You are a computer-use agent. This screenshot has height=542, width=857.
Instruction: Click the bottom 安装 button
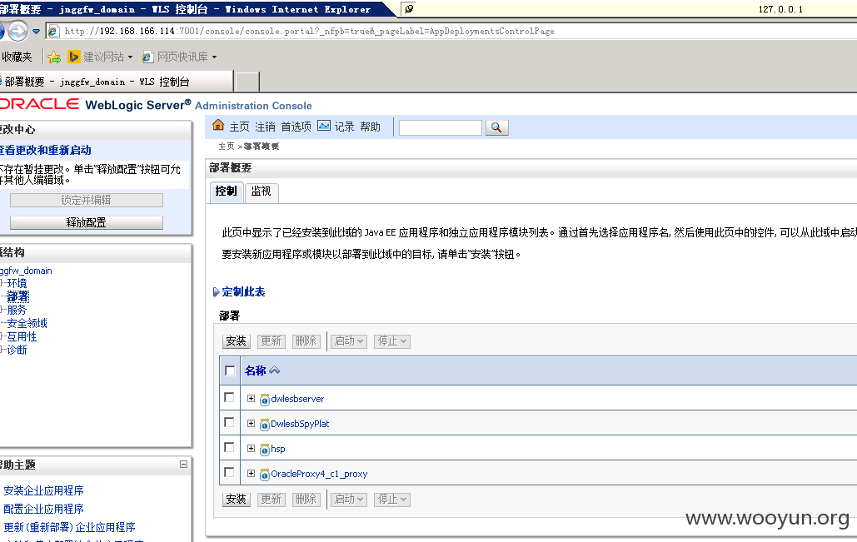pyautogui.click(x=237, y=500)
